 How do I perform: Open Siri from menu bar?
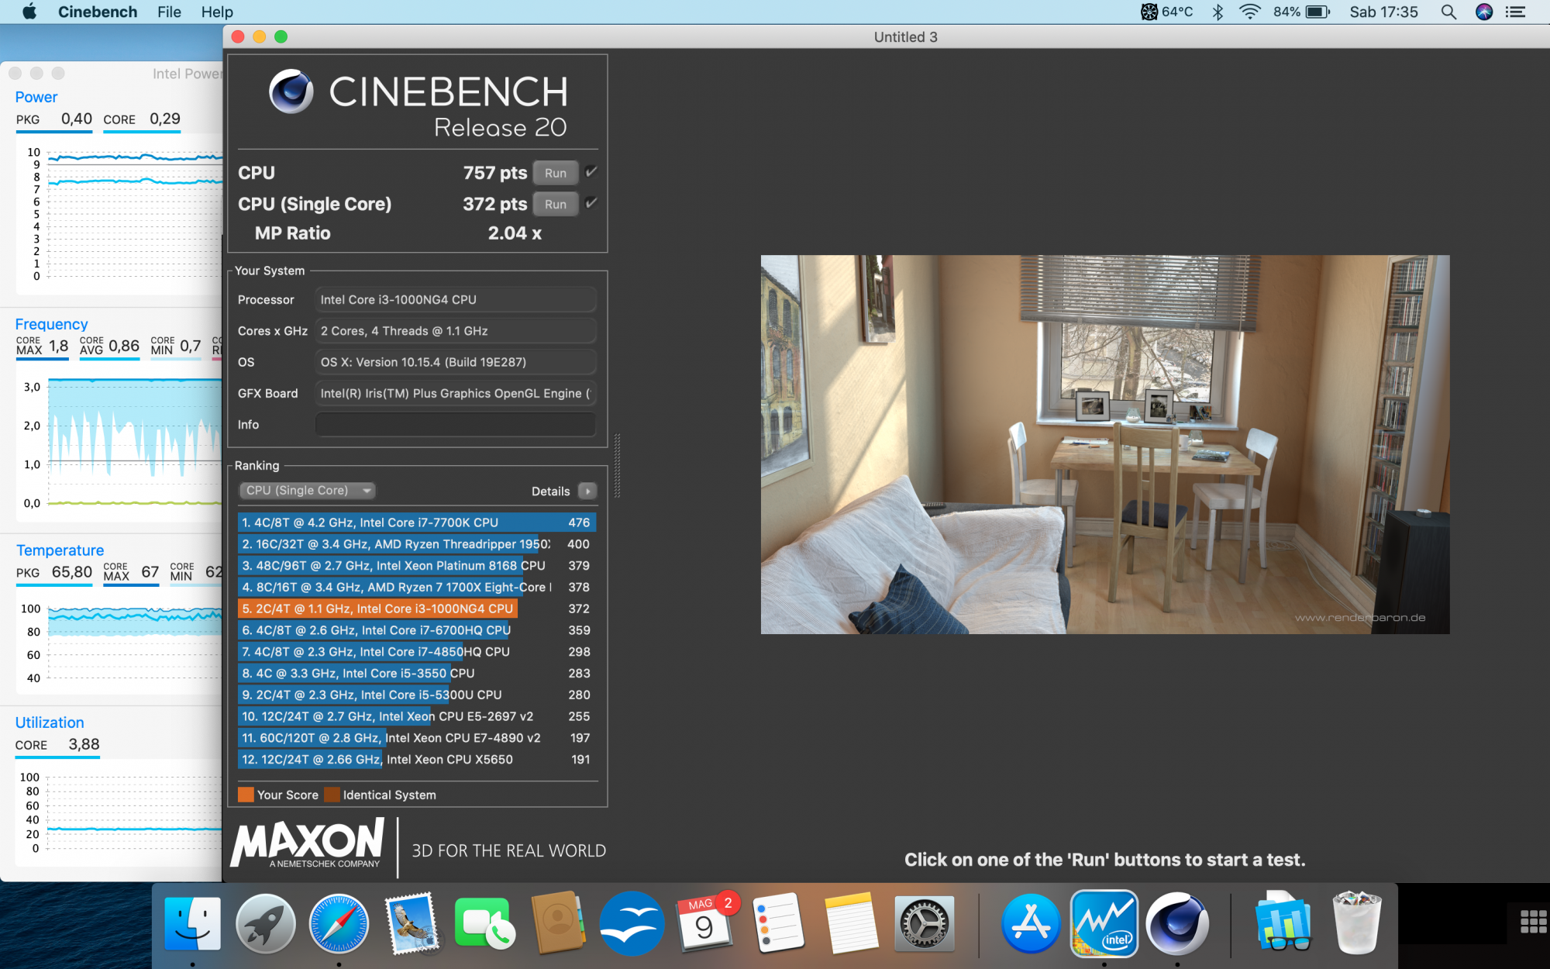(x=1484, y=12)
